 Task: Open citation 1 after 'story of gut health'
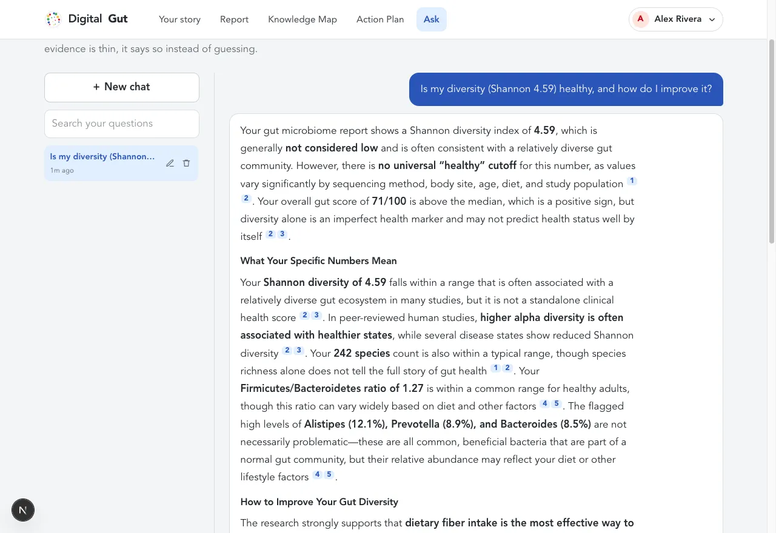tap(496, 368)
